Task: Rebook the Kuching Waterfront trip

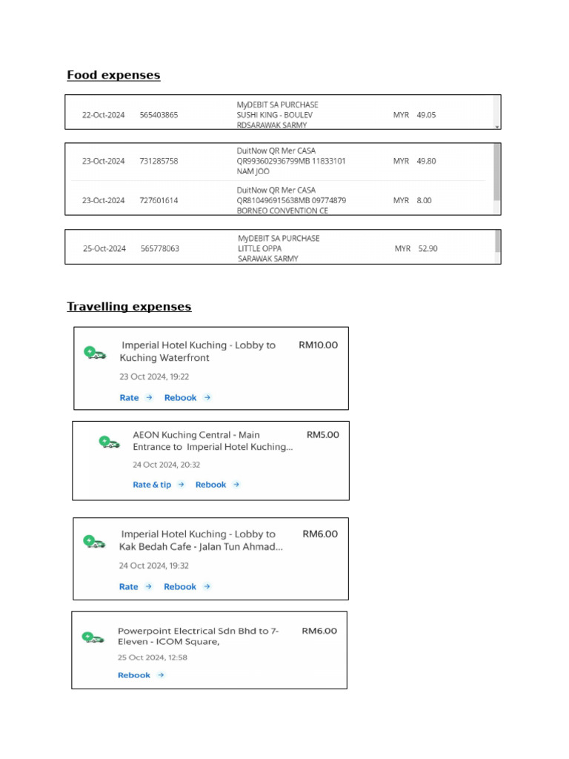Action: click(x=181, y=397)
